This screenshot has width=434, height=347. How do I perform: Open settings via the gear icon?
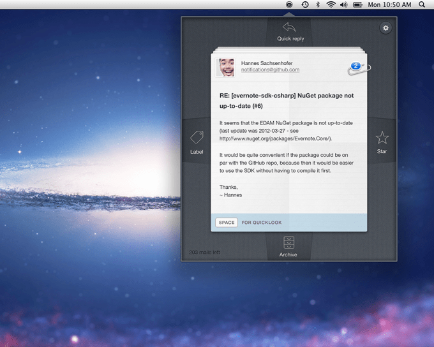[x=385, y=28]
